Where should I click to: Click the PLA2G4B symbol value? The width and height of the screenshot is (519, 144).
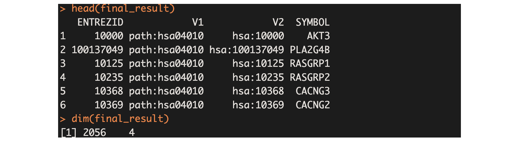(x=310, y=50)
